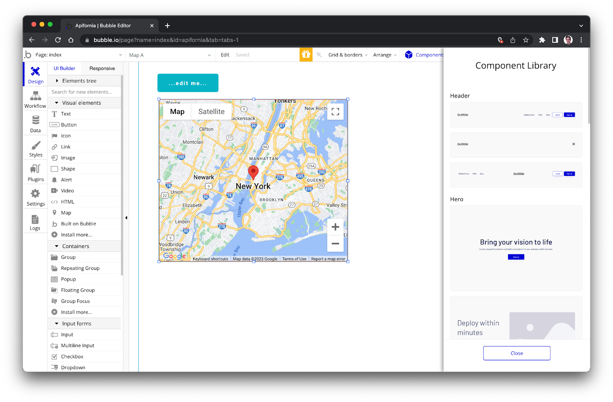Screen dimensions: 613x402
Task: Switch to the Responsive tab
Action: [102, 69]
